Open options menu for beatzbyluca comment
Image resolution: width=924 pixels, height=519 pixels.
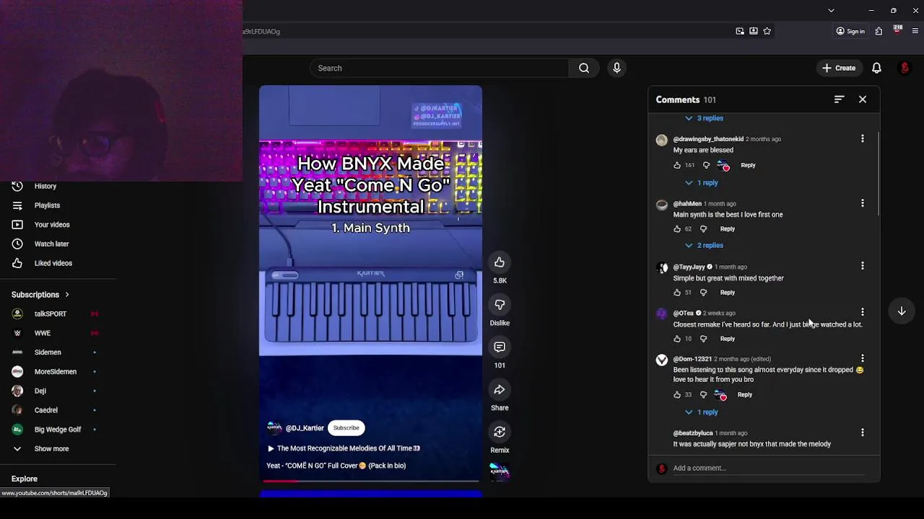coord(862,432)
